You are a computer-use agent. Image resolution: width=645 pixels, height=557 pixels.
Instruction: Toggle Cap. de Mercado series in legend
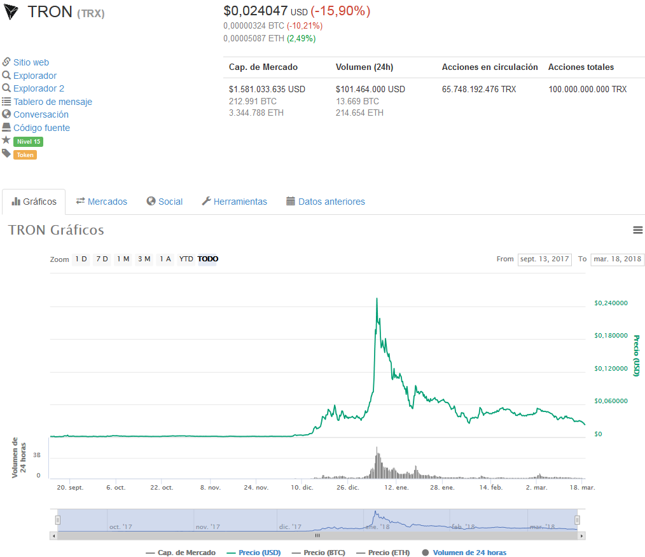(x=181, y=553)
